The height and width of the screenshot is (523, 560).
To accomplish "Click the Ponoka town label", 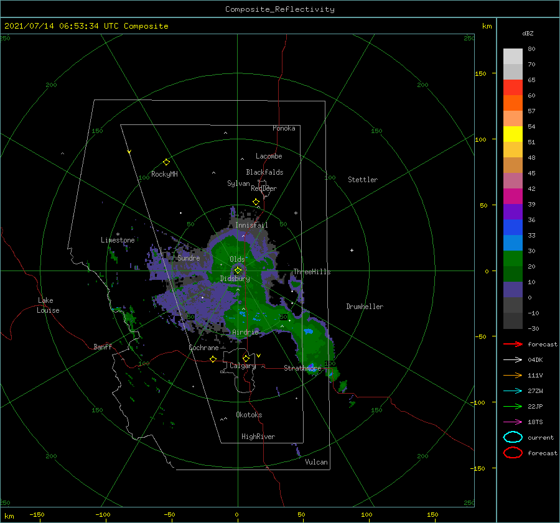I will [x=284, y=129].
